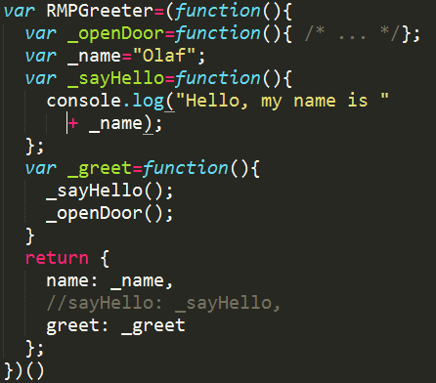Click _name in the concatenation line
Viewport: 436px width, 383px height.
point(115,124)
